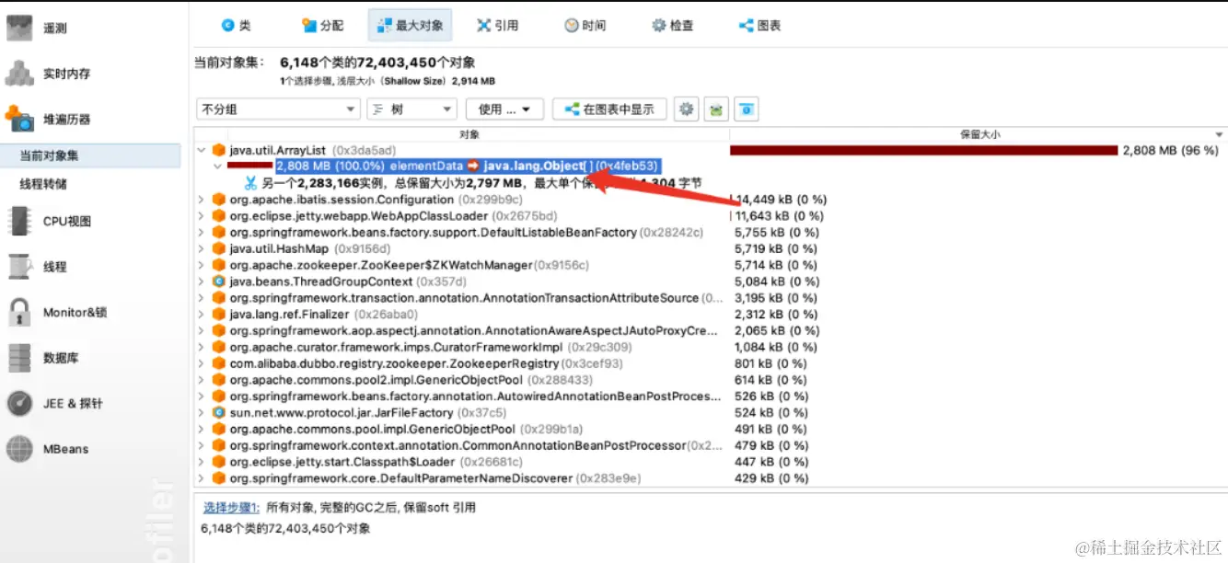Screen dimensions: 1228x563
Task: Open the column menu arrow beside 保留大小
Action: click(x=1220, y=134)
